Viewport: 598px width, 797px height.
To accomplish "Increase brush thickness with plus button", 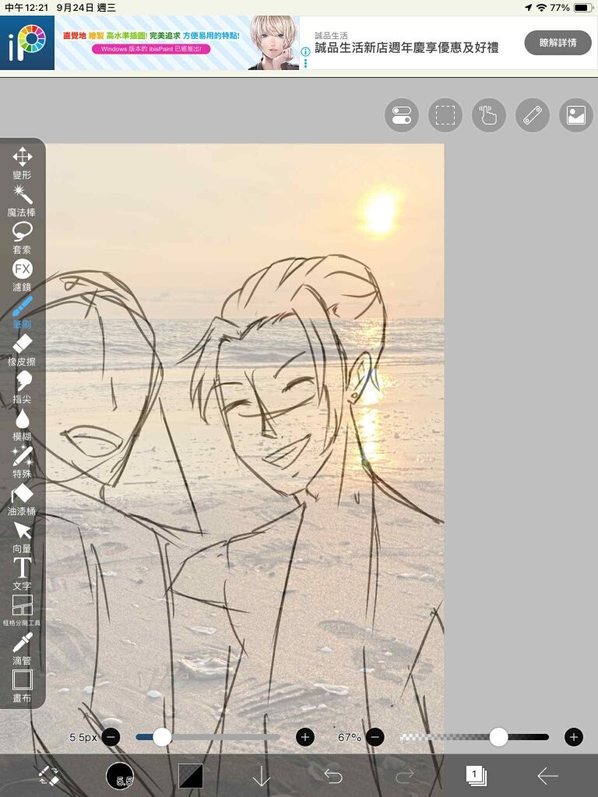I will click(x=304, y=737).
